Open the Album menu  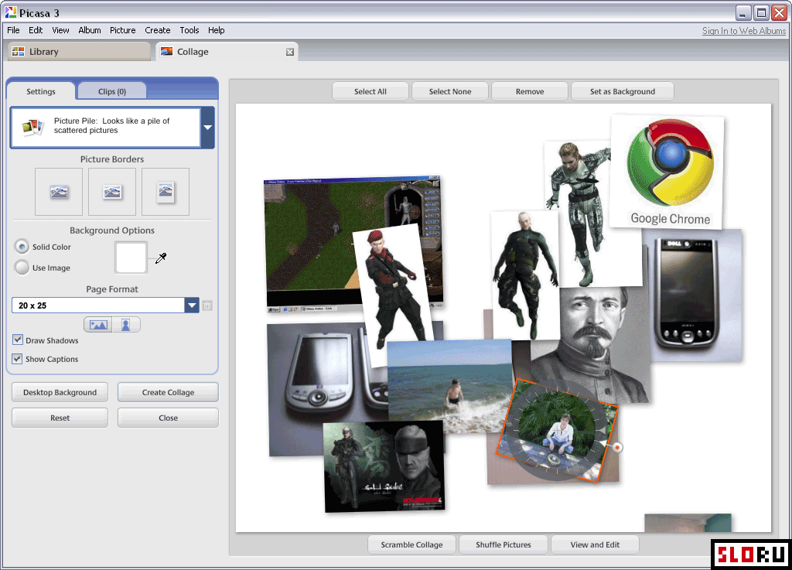90,30
